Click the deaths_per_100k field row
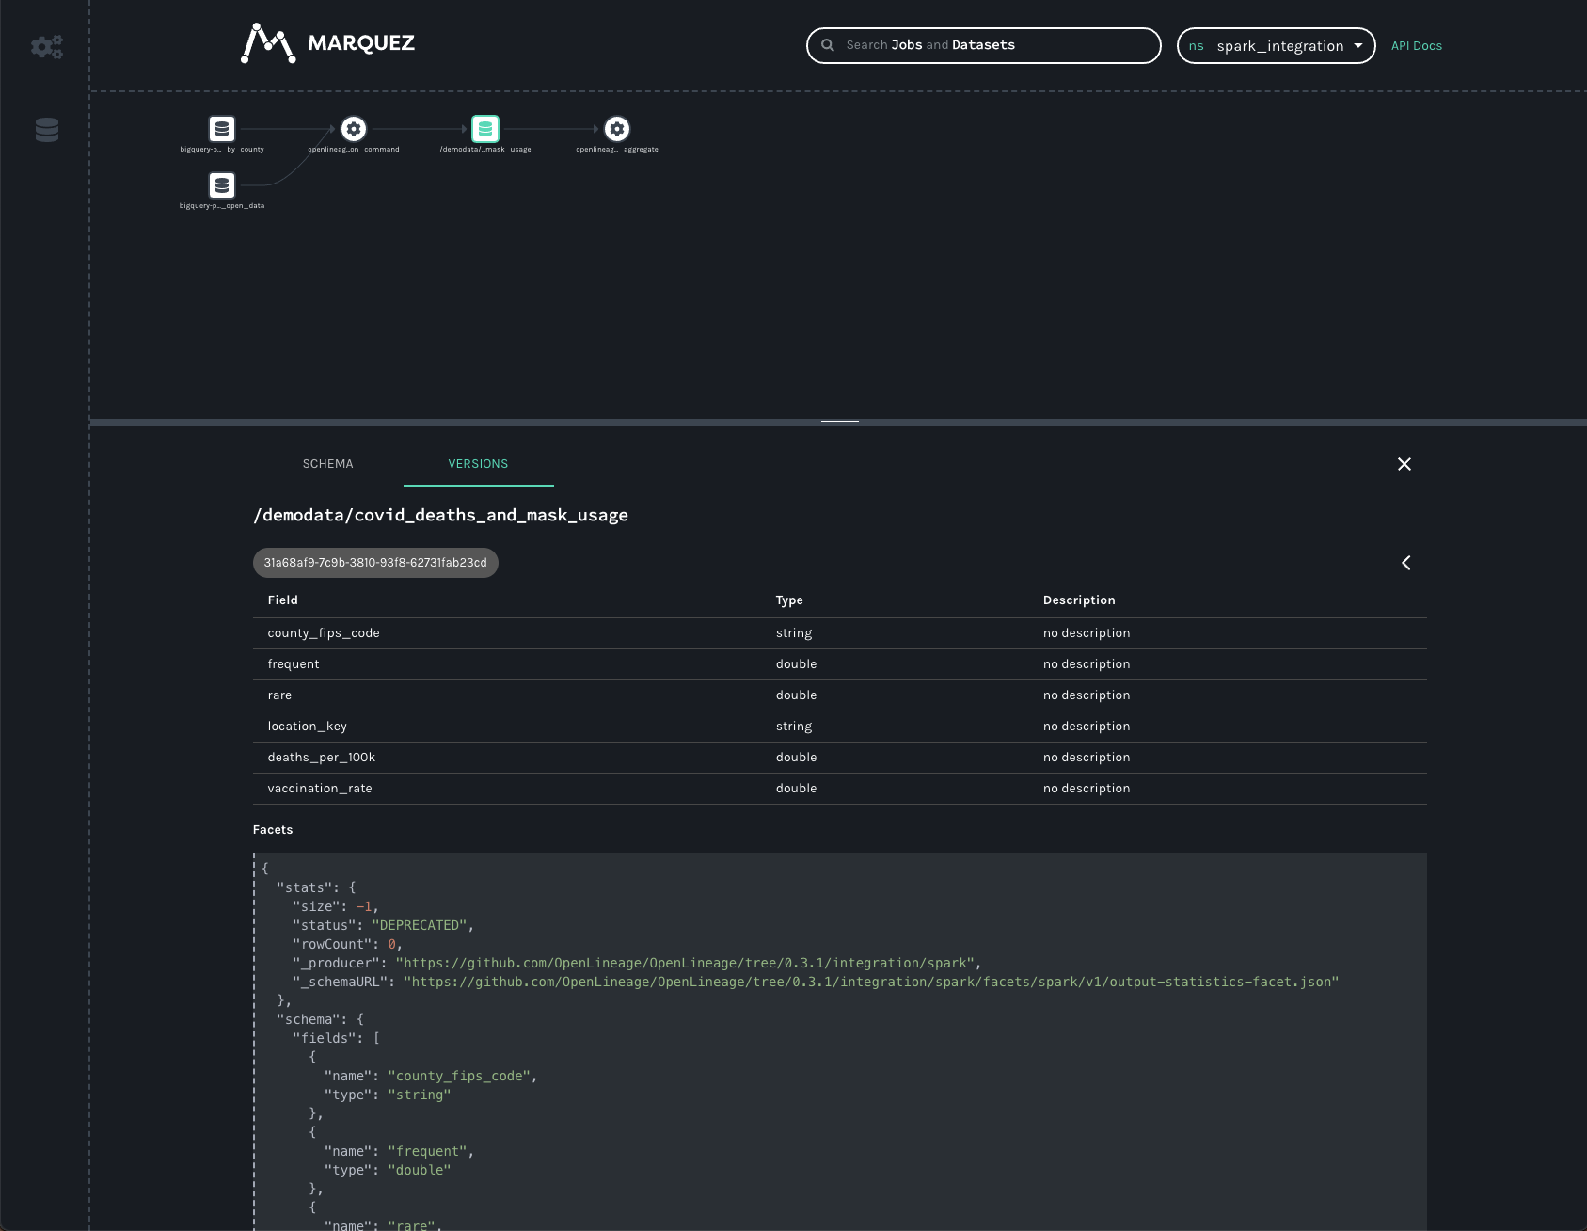The height and width of the screenshot is (1231, 1587). [840, 758]
